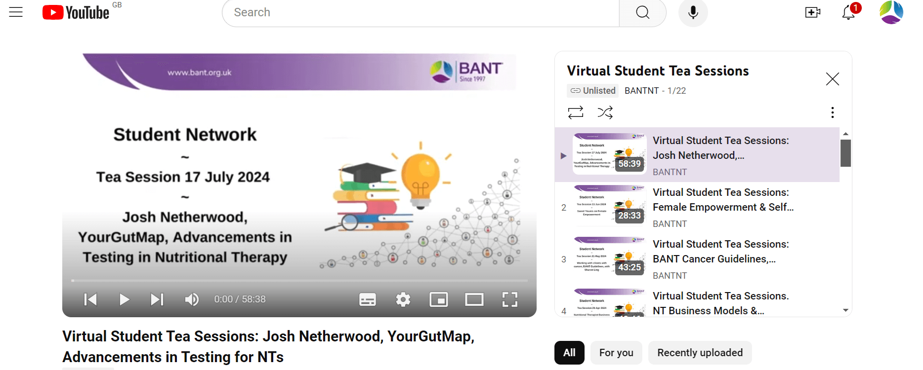Toggle loop playlist

click(x=576, y=112)
